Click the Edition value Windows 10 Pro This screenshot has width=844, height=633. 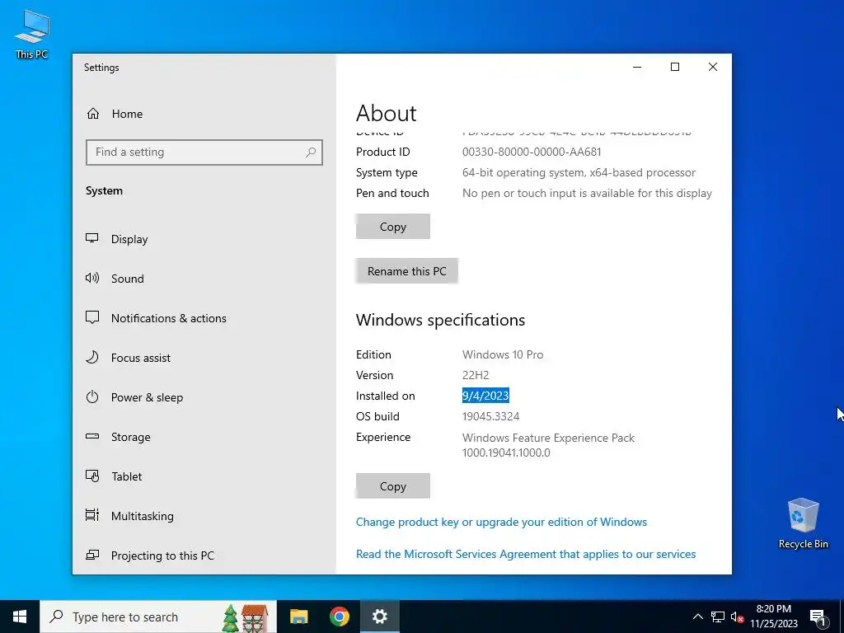(x=503, y=354)
